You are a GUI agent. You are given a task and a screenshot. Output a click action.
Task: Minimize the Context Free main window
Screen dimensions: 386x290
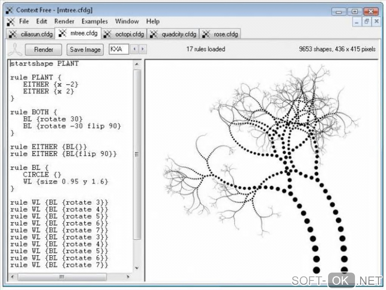[x=339, y=12]
